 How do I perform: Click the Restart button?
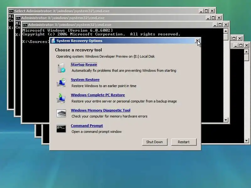pos(184,142)
